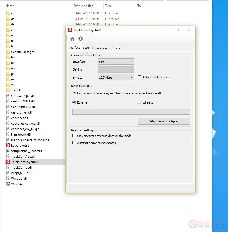Click the TruckComApp.dll file icon
This screenshot has width=228, height=232.
click(x=8, y=156)
